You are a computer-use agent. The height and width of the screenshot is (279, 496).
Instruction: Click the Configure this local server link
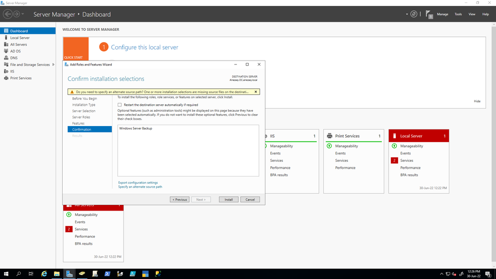tap(144, 47)
